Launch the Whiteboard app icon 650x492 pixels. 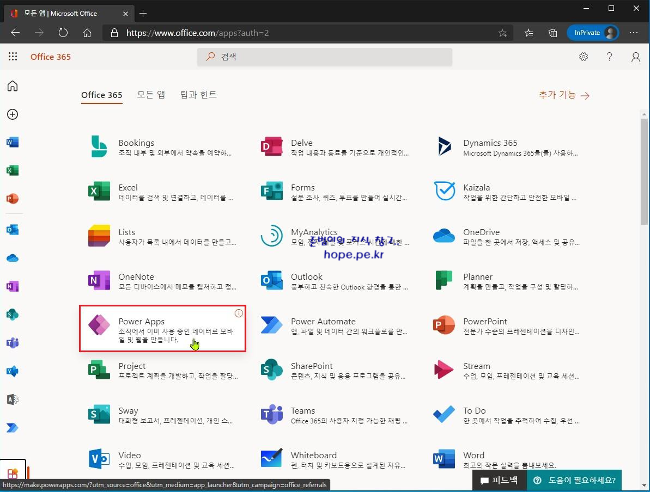(271, 458)
